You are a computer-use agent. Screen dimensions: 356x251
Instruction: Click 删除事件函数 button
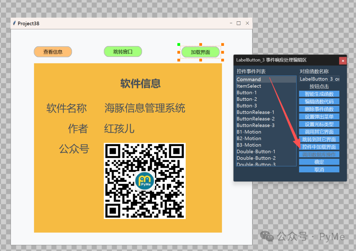coord(319,109)
